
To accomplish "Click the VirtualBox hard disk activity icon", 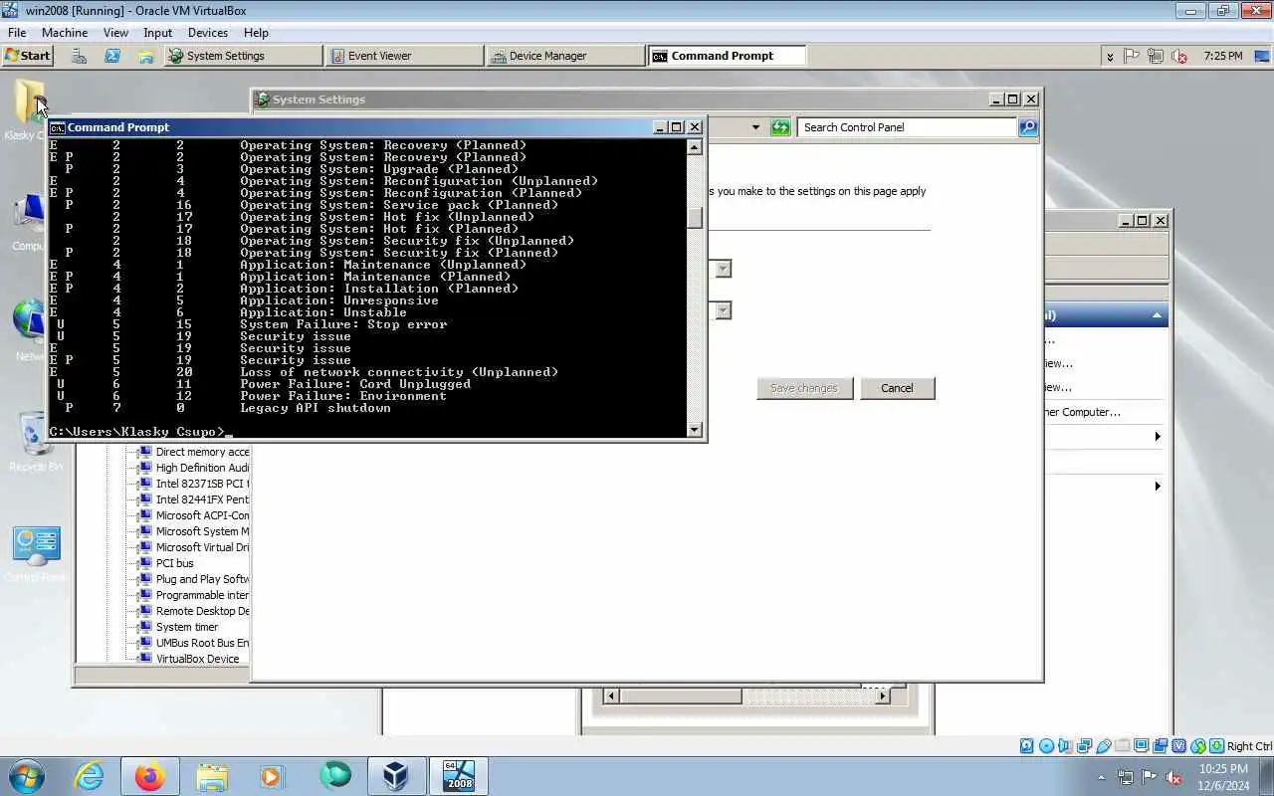I will [1027, 746].
